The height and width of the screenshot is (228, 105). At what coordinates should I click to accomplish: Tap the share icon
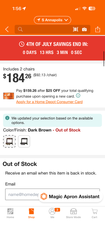click(x=98, y=29)
